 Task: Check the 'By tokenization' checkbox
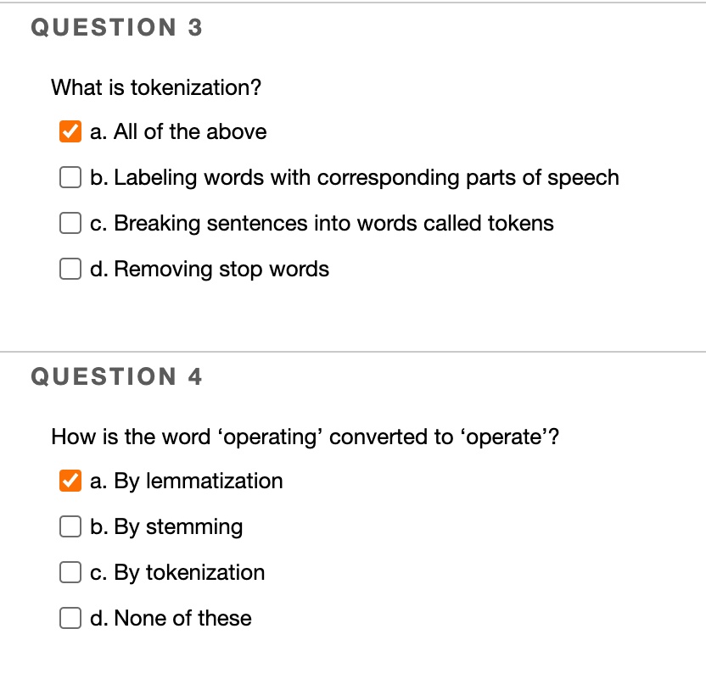(x=70, y=572)
